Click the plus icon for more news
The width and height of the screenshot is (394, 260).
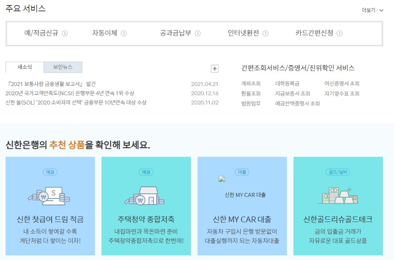[214, 68]
